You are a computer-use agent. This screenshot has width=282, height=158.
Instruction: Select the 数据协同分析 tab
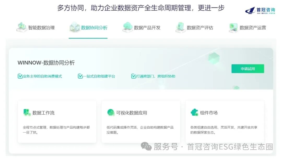click(89, 27)
